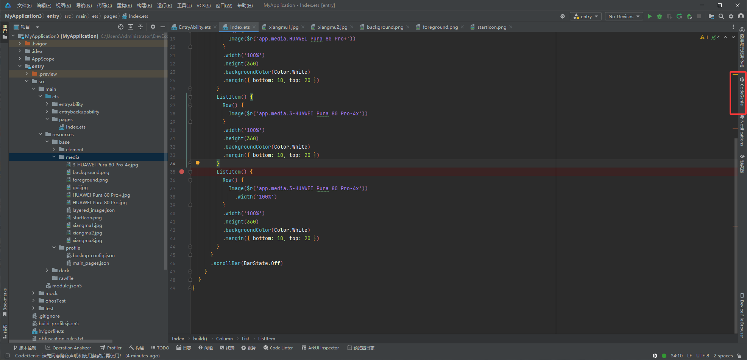Click tool window quick-access icon bottom-left
747x360 pixels.
(7, 355)
